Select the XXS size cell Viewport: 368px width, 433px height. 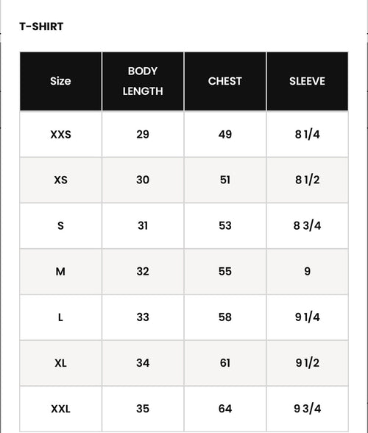coord(60,135)
